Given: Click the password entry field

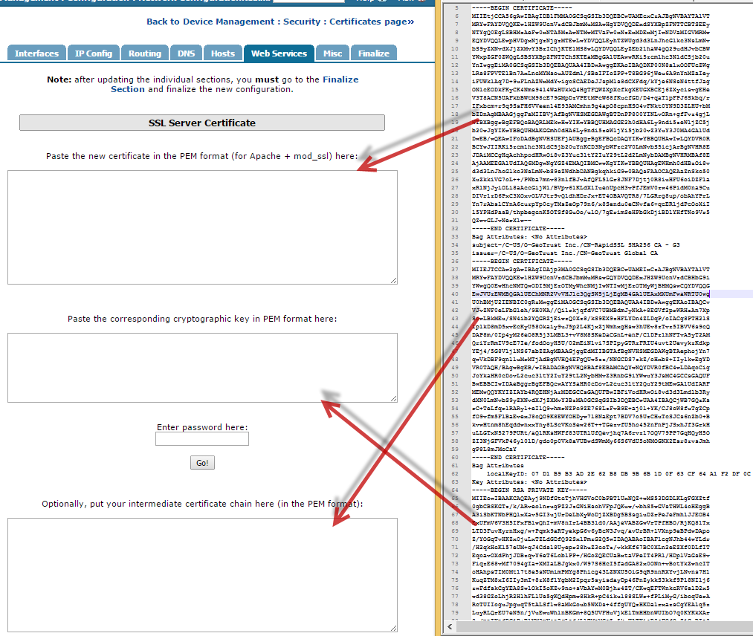Looking at the screenshot, I should [x=202, y=439].
